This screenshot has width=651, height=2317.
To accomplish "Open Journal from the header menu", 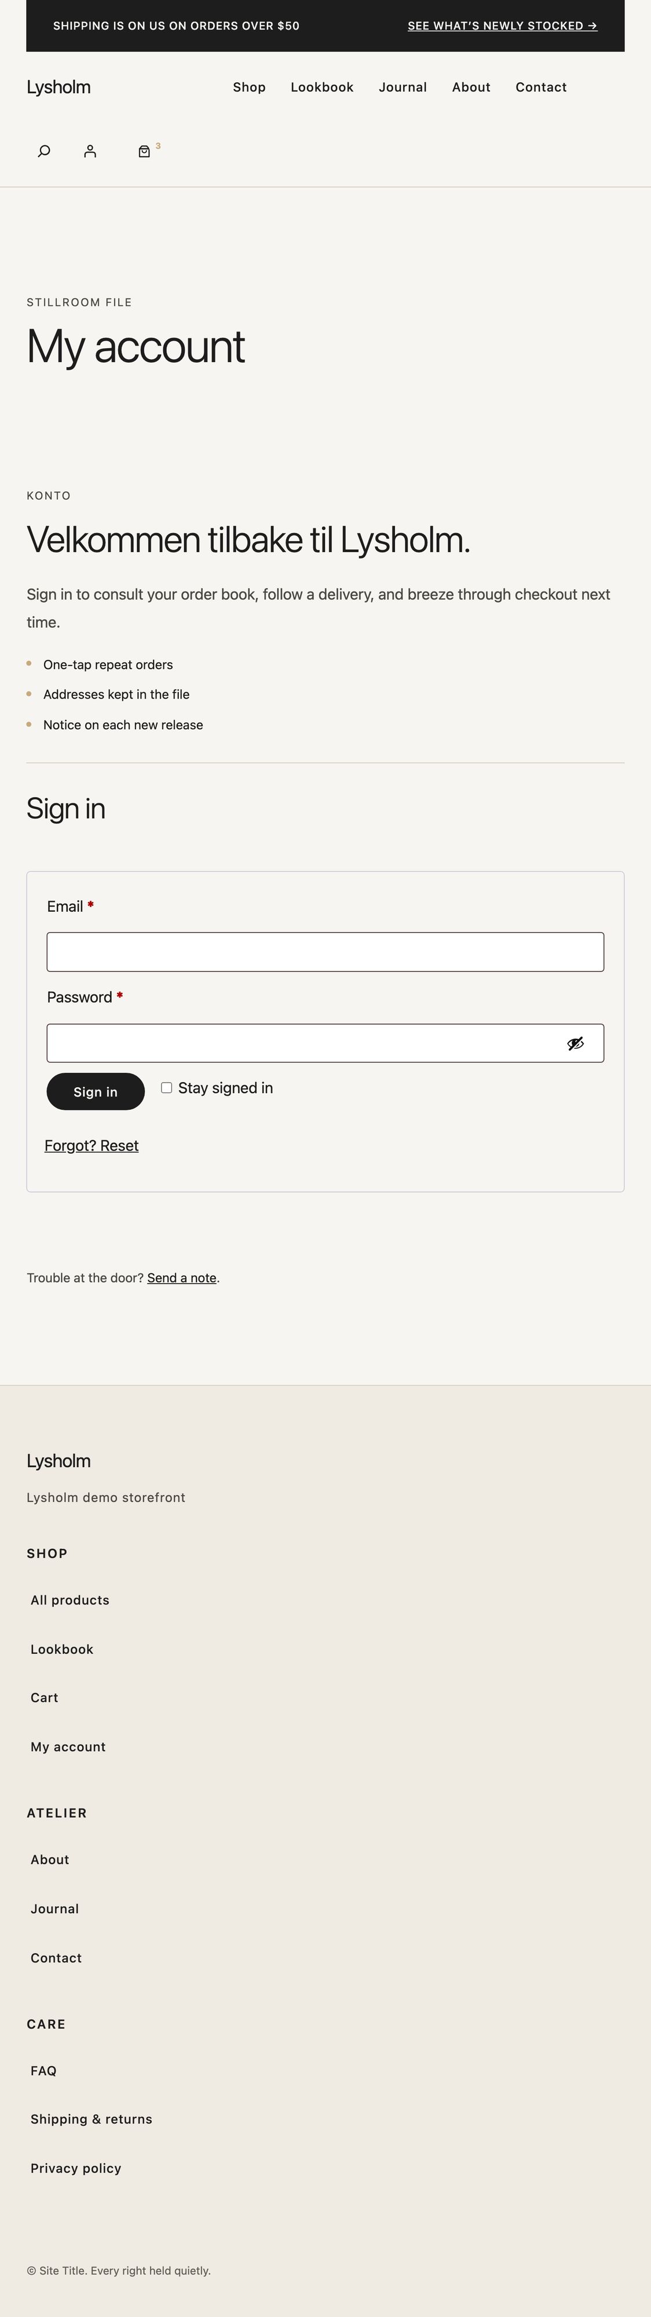I will (403, 87).
